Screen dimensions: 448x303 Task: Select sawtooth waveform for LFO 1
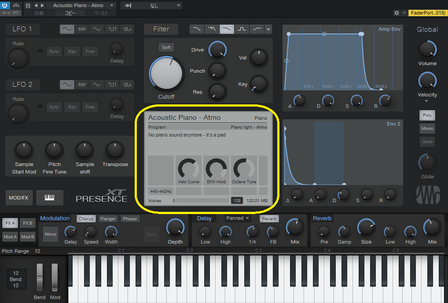coord(82,29)
